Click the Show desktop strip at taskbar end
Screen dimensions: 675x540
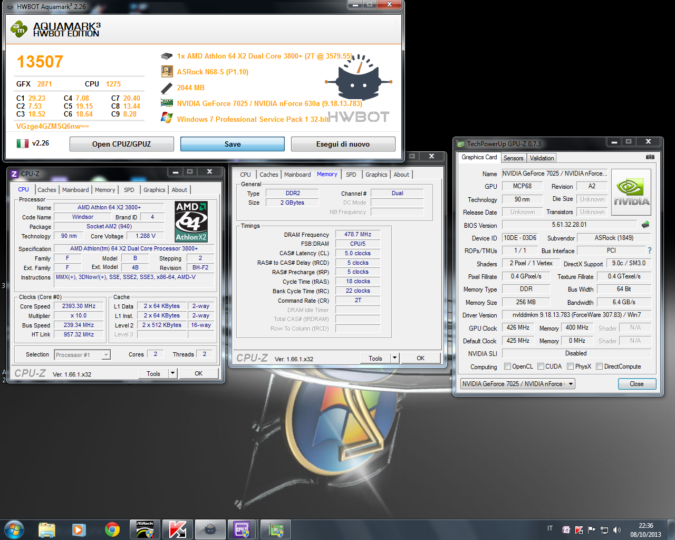point(671,529)
